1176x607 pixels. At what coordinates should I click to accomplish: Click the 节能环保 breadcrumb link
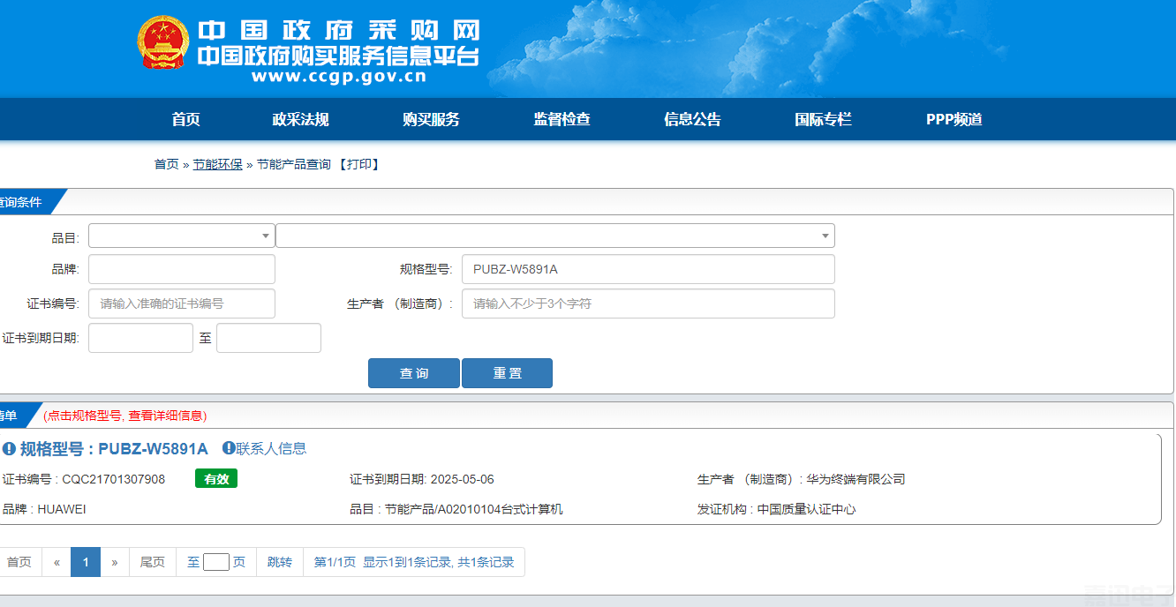(218, 164)
